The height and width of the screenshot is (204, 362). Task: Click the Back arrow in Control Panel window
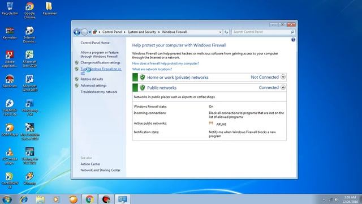coord(77,32)
